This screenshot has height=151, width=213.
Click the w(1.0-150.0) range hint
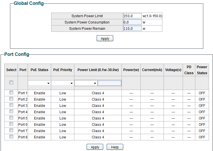(152, 16)
